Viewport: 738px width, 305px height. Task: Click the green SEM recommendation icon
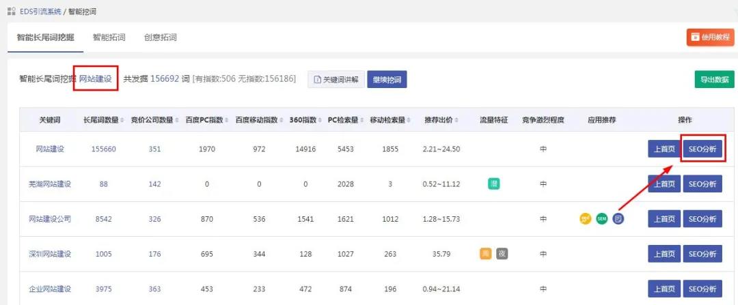(x=602, y=219)
